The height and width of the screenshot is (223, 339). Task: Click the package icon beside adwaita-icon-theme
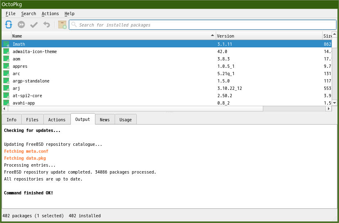6,51
